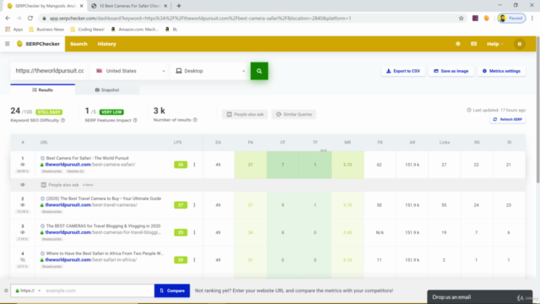
Task: Click the Keyword SEO Difficulty help icon
Action: [x=62, y=120]
